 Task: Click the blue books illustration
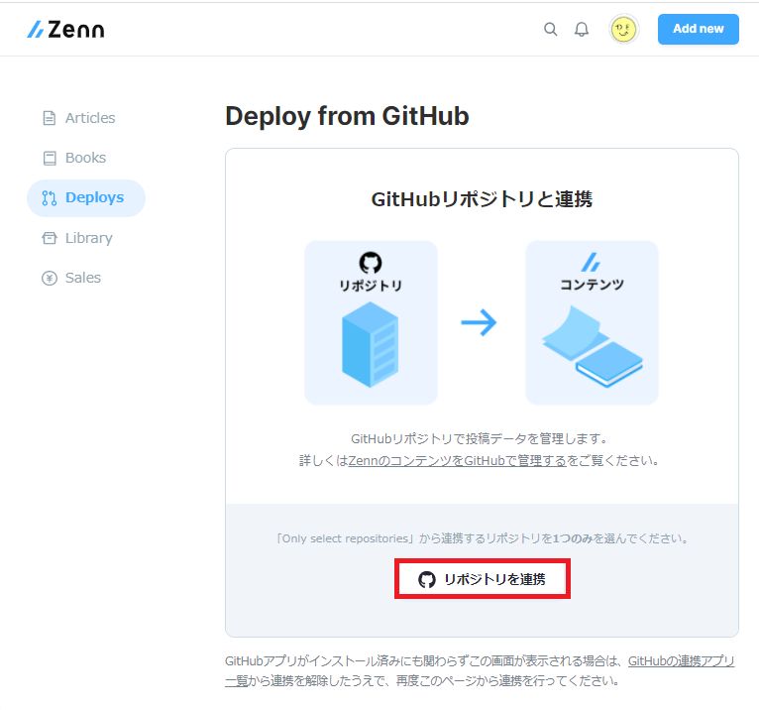[593, 346]
